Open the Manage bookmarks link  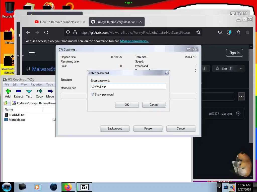coord(134,41)
